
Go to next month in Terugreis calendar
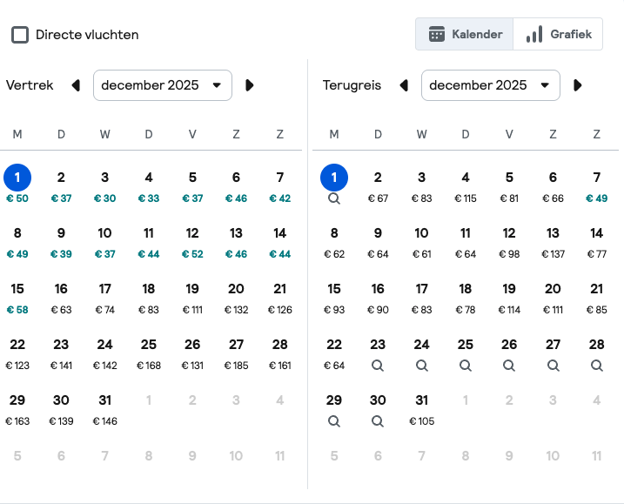tap(578, 85)
